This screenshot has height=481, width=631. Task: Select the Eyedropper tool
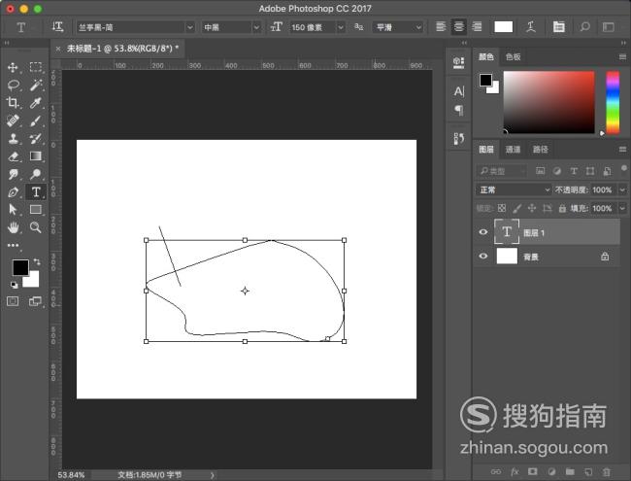[35, 103]
